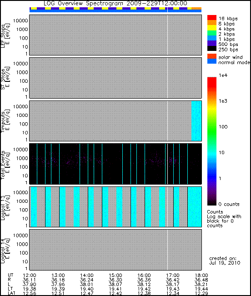
Task: Select the normal mode blue swatch
Action: 212,61
